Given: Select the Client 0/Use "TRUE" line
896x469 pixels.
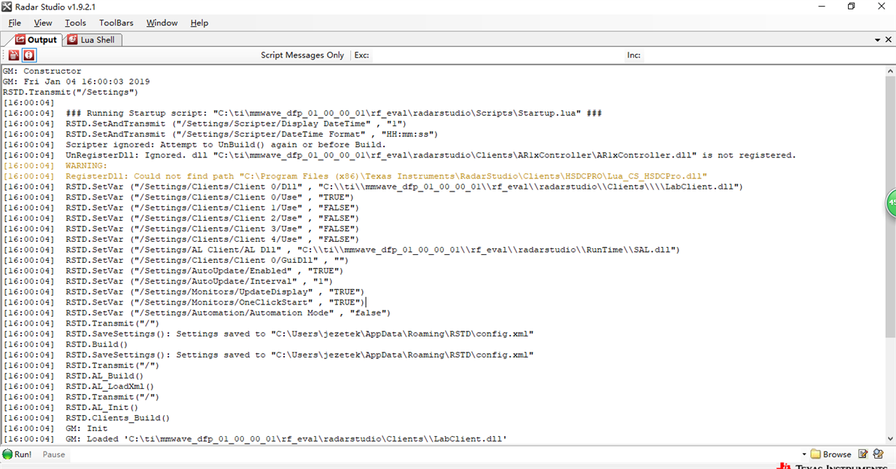Looking at the screenshot, I should [178, 198].
